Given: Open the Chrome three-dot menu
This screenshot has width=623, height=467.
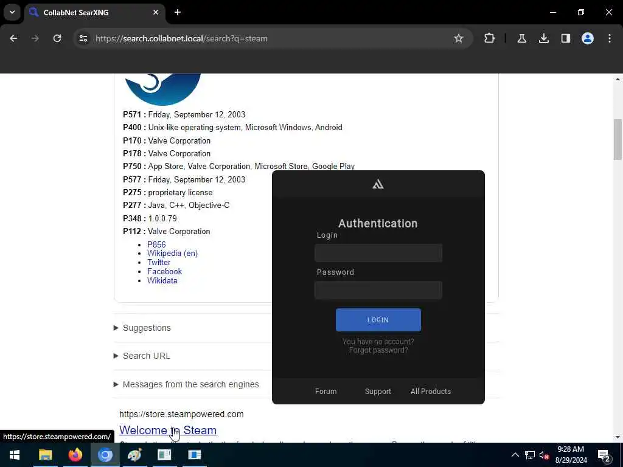Looking at the screenshot, I should [610, 38].
